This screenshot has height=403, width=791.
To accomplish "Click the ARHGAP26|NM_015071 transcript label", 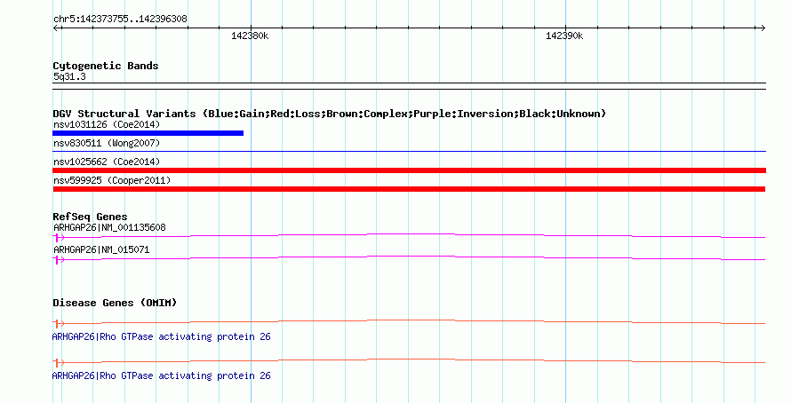I will (101, 249).
